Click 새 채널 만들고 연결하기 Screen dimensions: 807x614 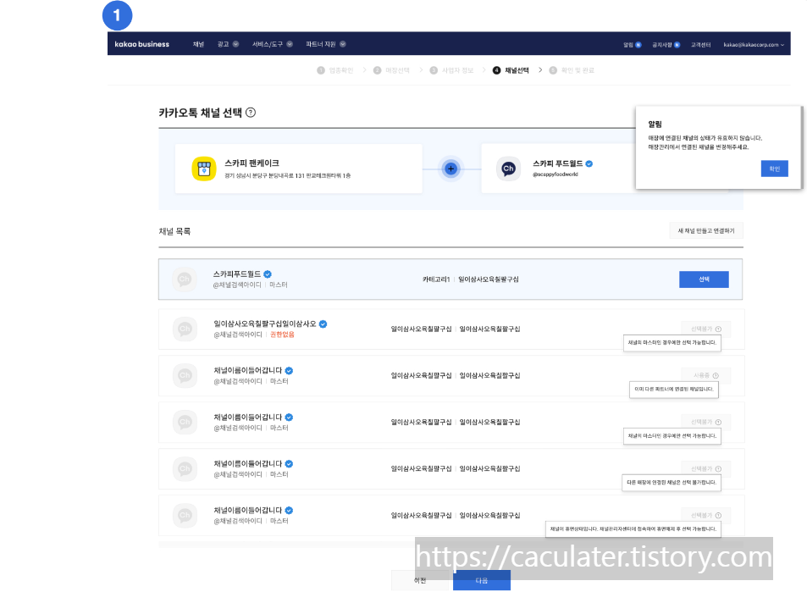706,230
